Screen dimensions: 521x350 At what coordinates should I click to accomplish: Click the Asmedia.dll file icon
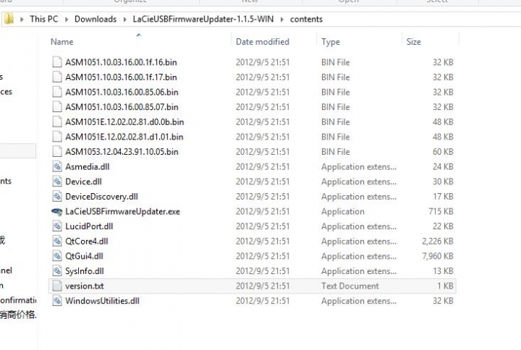point(57,166)
